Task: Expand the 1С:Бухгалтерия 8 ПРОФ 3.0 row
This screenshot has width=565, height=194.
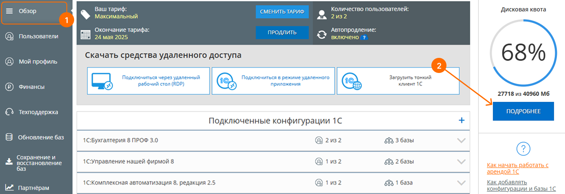Action: coord(461,141)
